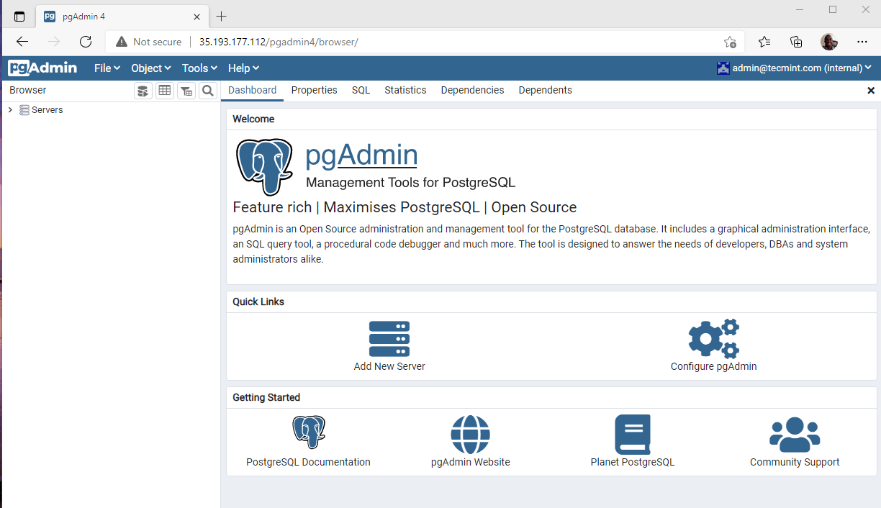Viewport: 881px width, 508px height.
Task: Open tab actions menu icon
Action: coord(19,16)
